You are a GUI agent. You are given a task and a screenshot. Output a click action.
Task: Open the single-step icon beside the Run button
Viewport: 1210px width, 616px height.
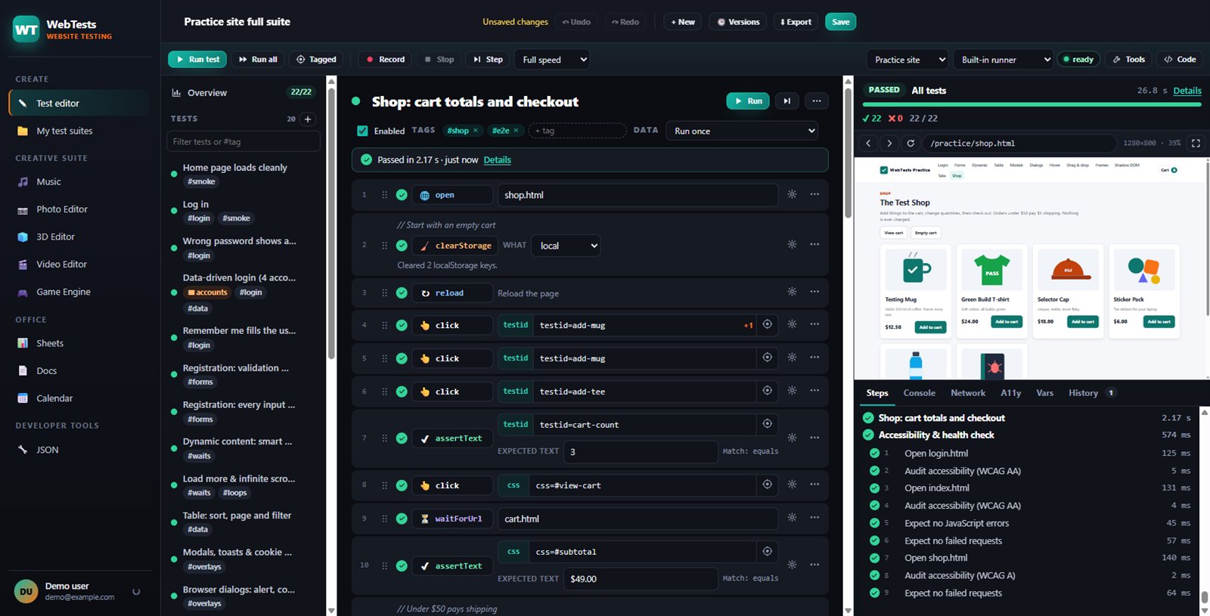(x=787, y=101)
